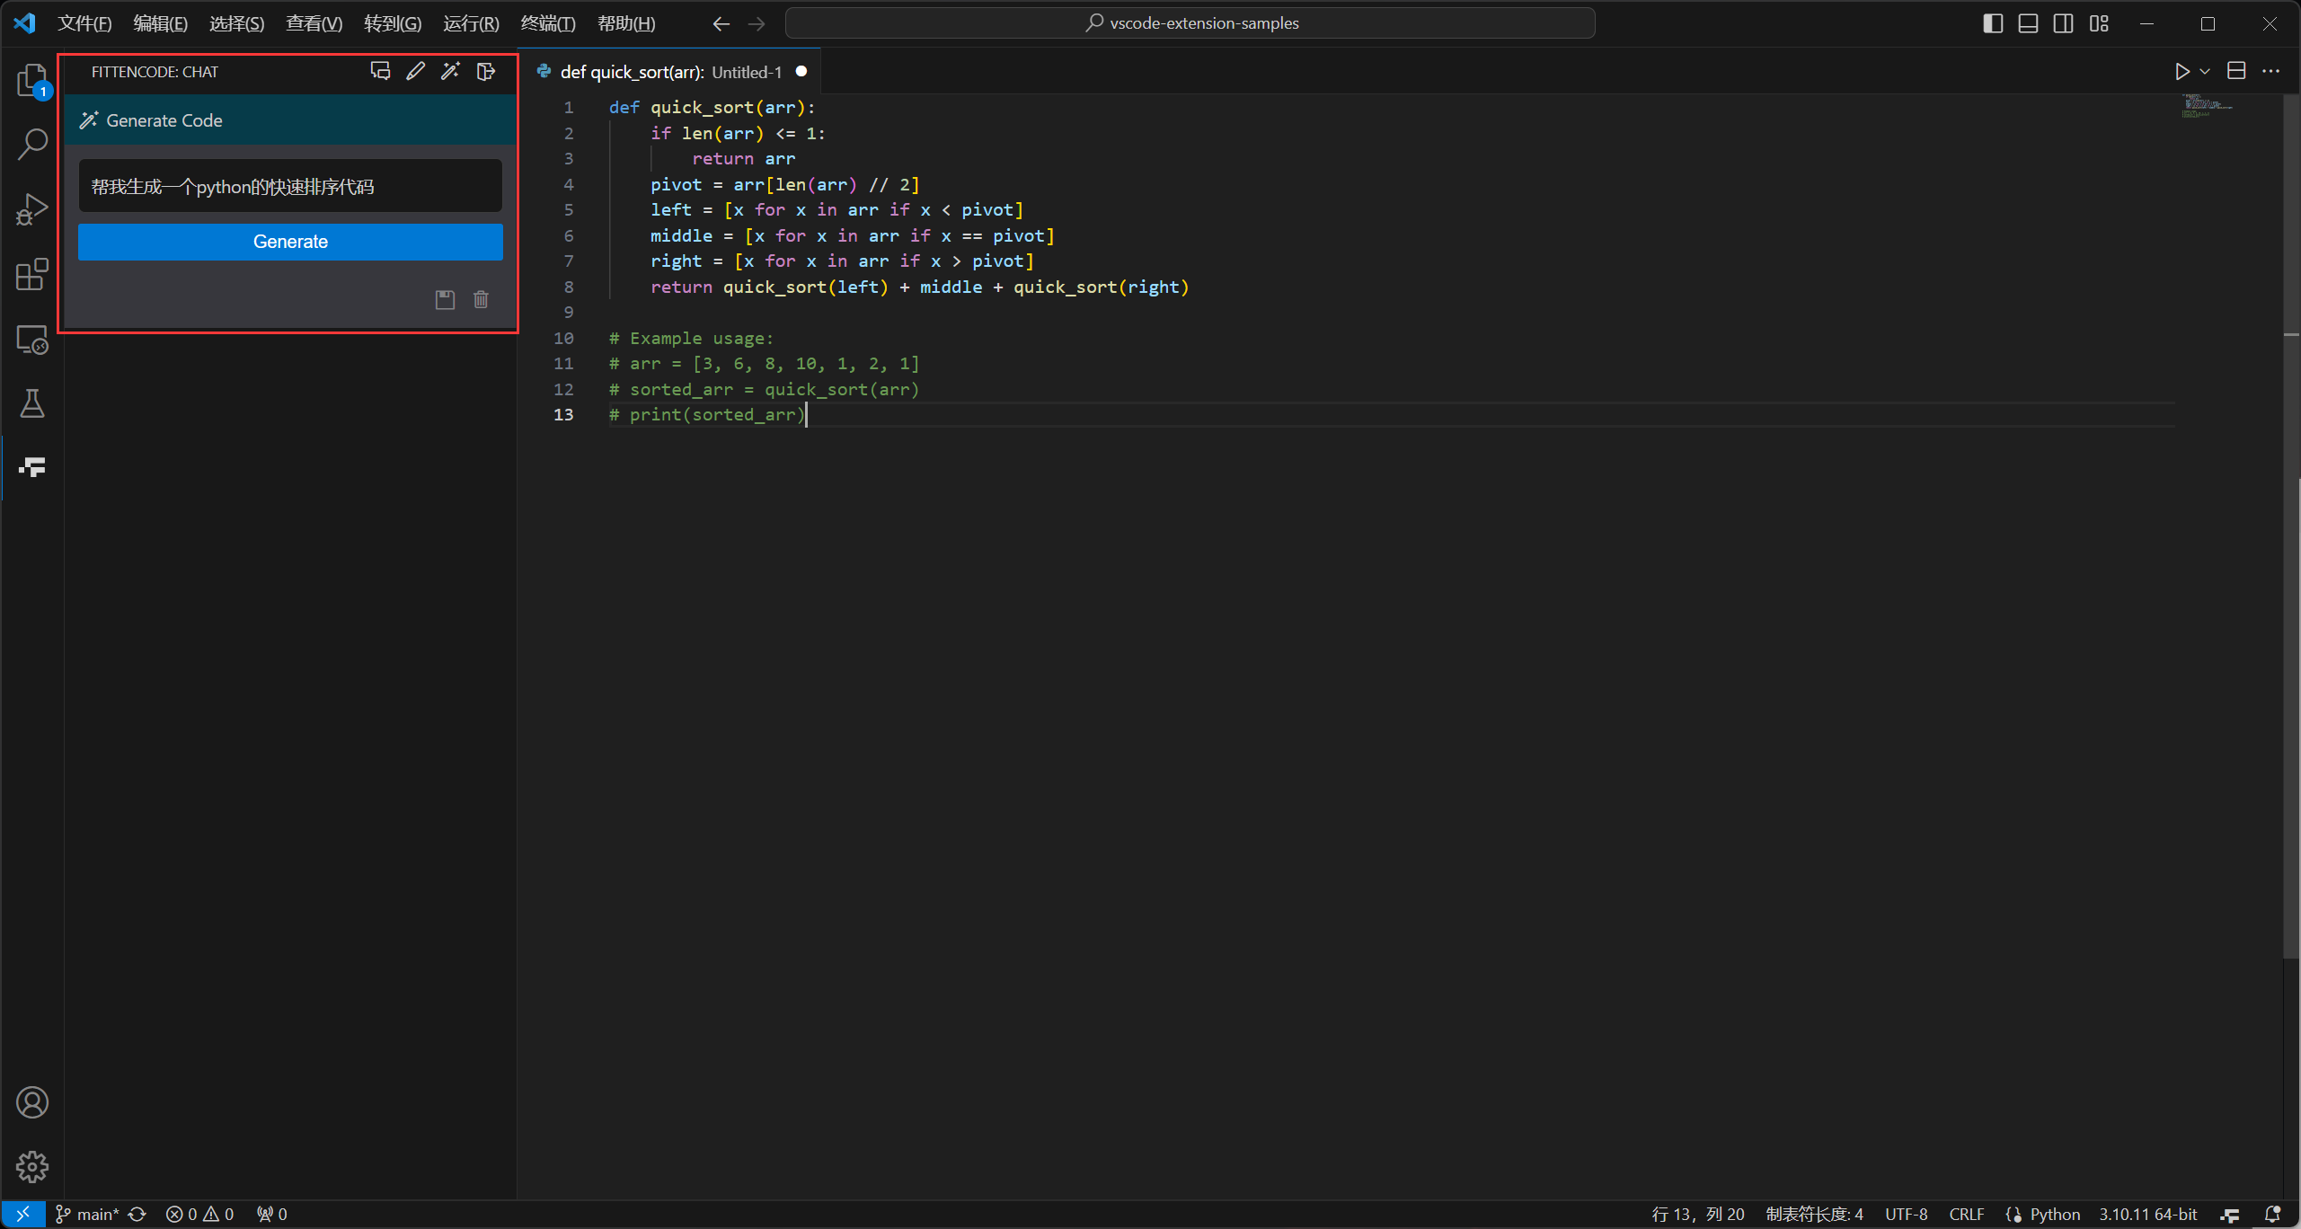Go to line via 行 13, 列 20
The width and height of the screenshot is (2301, 1229).
click(1698, 1215)
